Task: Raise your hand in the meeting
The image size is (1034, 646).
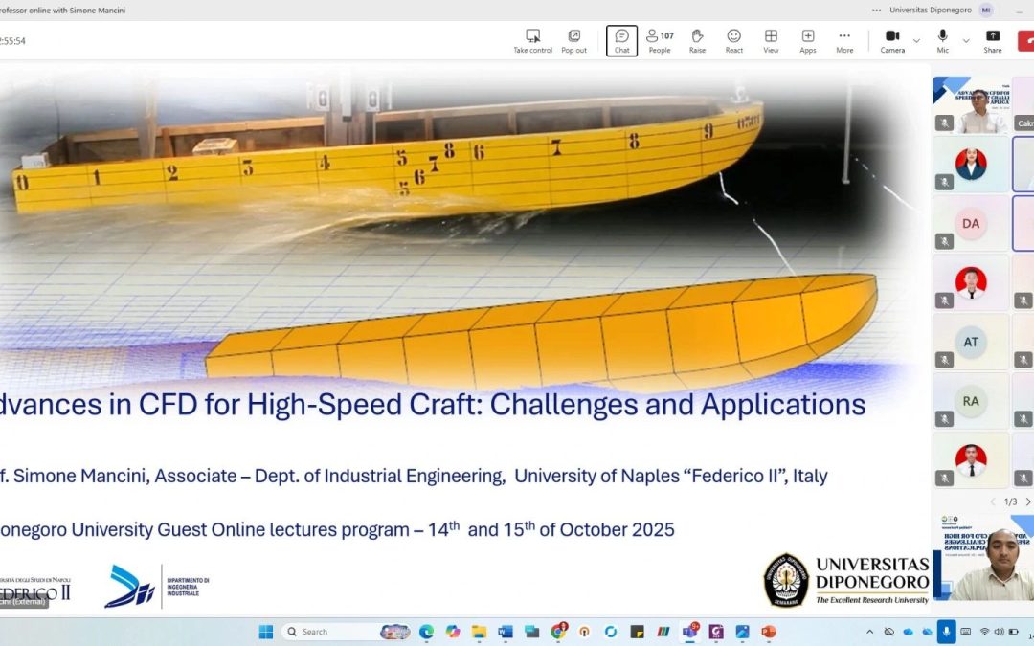Action: coord(697,40)
